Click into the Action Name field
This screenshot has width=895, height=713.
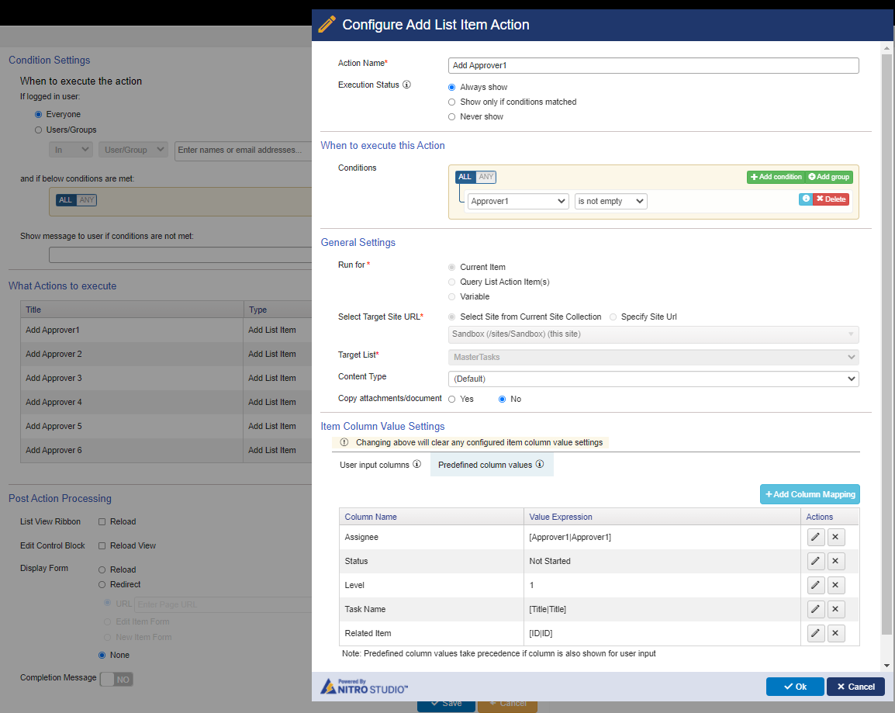tap(654, 66)
